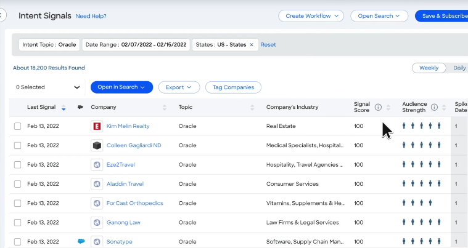Viewport: 468px width, 248px height.
Task: Select the Kim Melin Realty row checkbox
Action: point(18,126)
